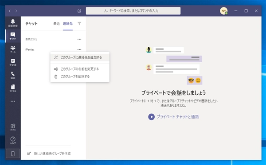Select the iPentec group label
This screenshot has width=266, height=165.
pyautogui.click(x=30, y=49)
